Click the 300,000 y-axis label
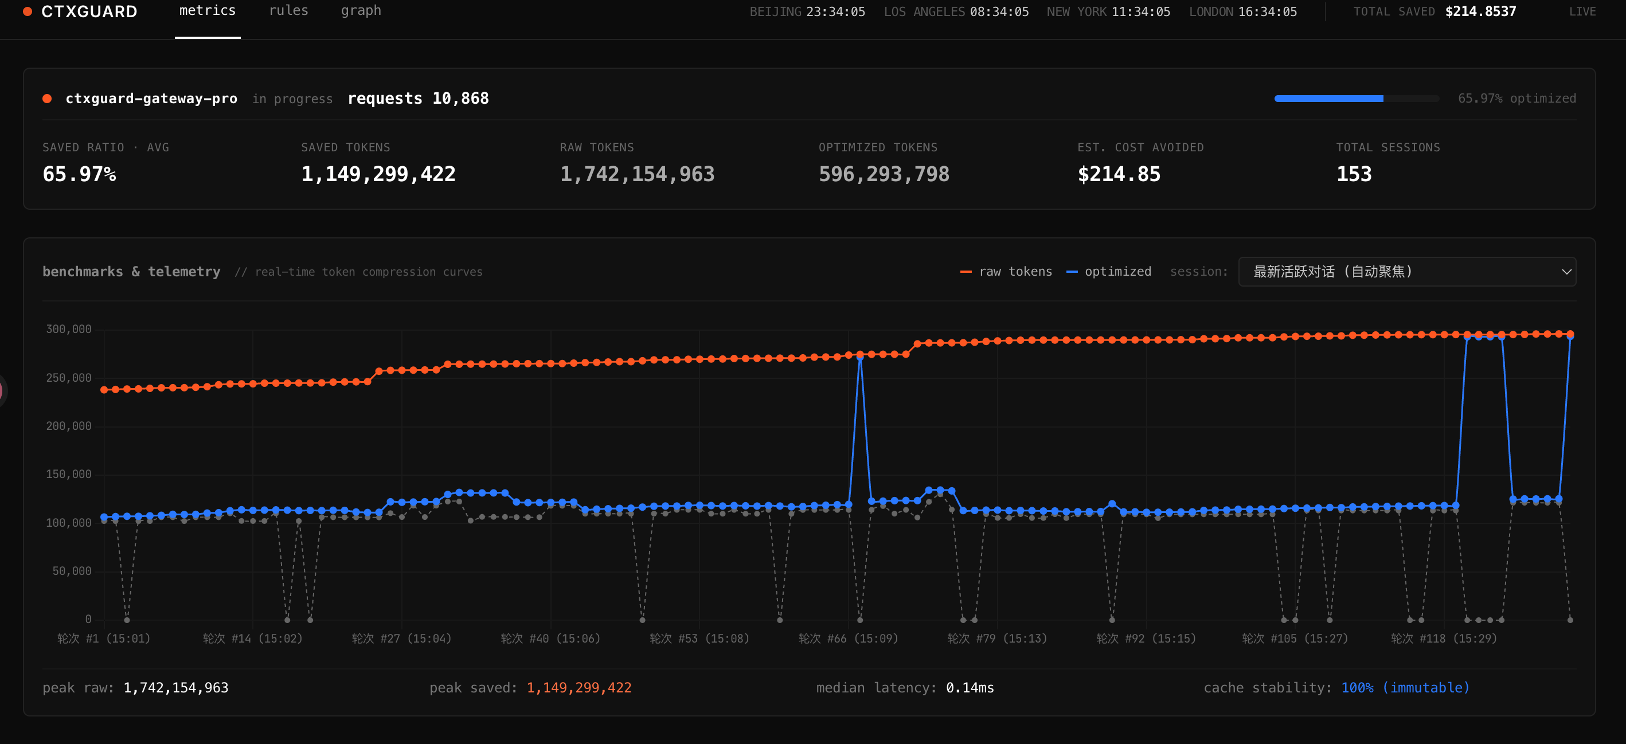This screenshot has width=1626, height=744. click(x=69, y=330)
